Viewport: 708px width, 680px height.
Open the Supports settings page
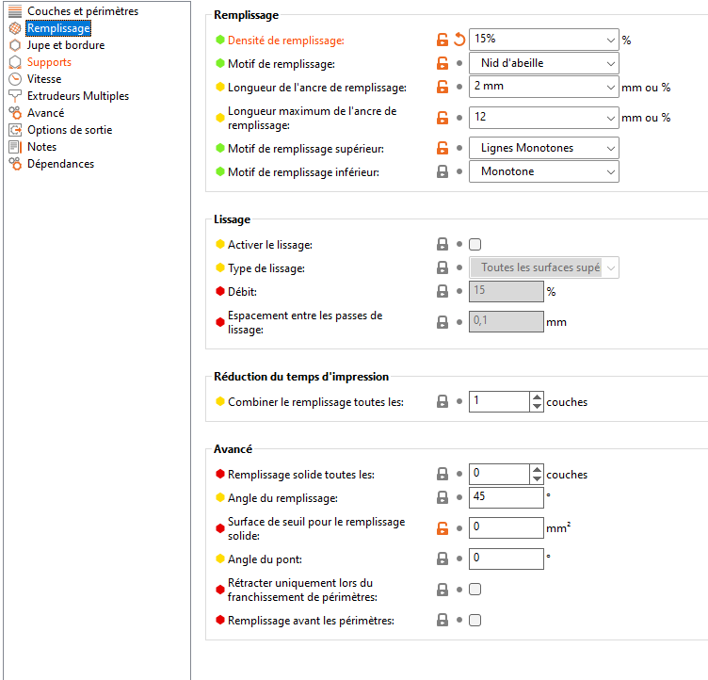coord(49,62)
